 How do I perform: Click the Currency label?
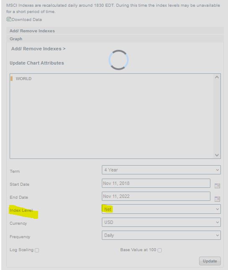click(18, 223)
